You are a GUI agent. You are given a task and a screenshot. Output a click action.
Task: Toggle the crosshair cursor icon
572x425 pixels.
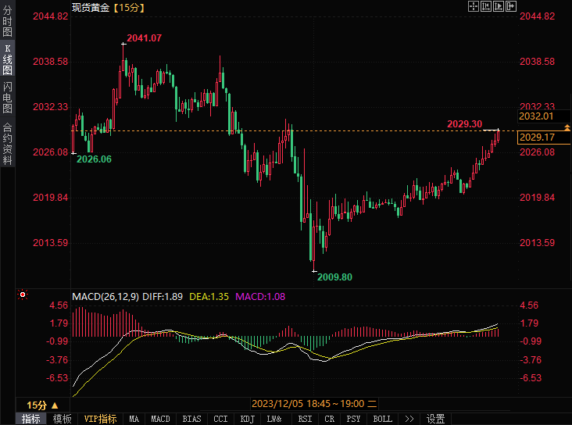pyautogui.click(x=473, y=6)
